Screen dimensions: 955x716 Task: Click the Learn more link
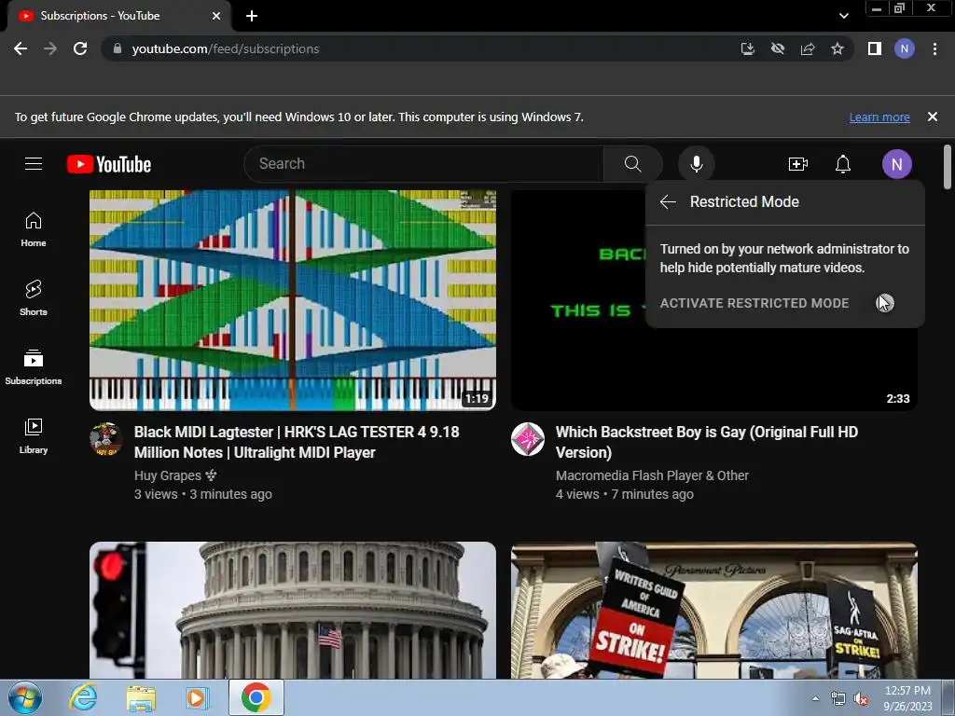tap(879, 117)
